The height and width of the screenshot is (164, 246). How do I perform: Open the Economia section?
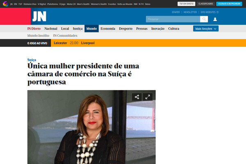tap(108, 29)
